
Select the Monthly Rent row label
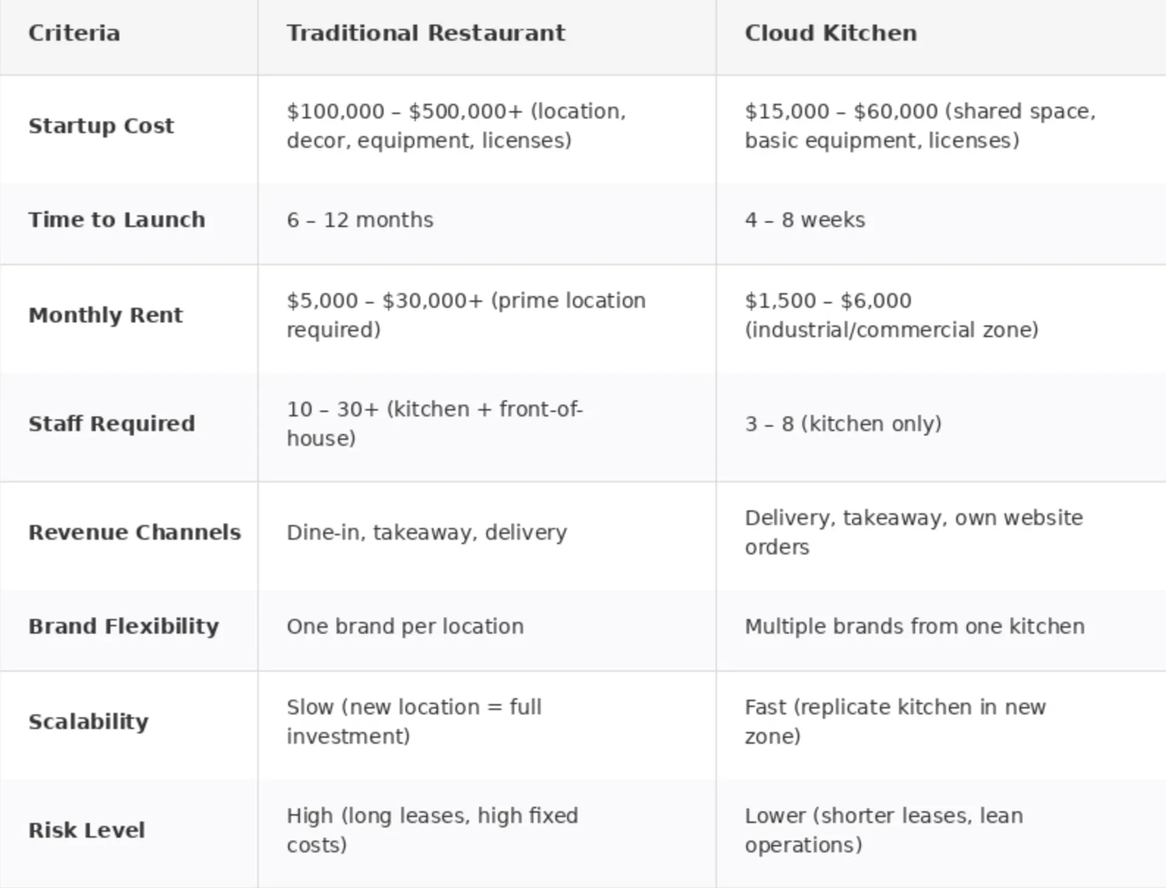tap(105, 316)
